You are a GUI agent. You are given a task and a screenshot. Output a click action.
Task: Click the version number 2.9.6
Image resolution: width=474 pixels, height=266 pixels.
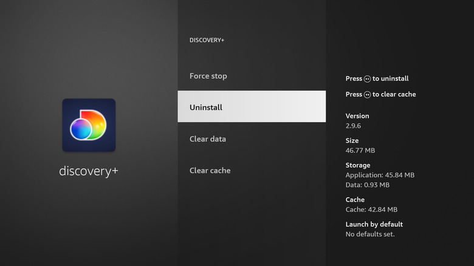pos(354,126)
